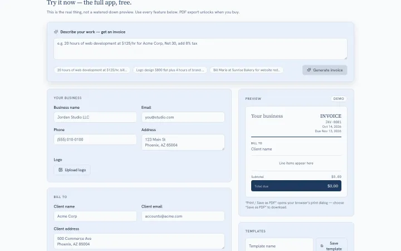Click the Business name field
The height and width of the screenshot is (251, 401).
click(x=95, y=117)
